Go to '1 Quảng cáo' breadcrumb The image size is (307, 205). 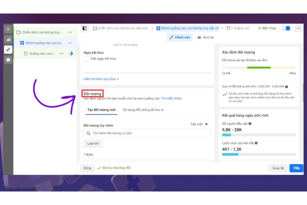(238, 28)
